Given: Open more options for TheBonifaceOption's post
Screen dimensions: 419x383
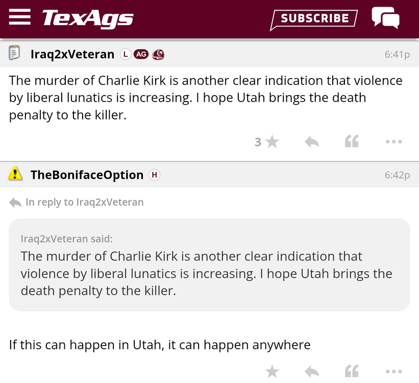Looking at the screenshot, I should (x=393, y=371).
